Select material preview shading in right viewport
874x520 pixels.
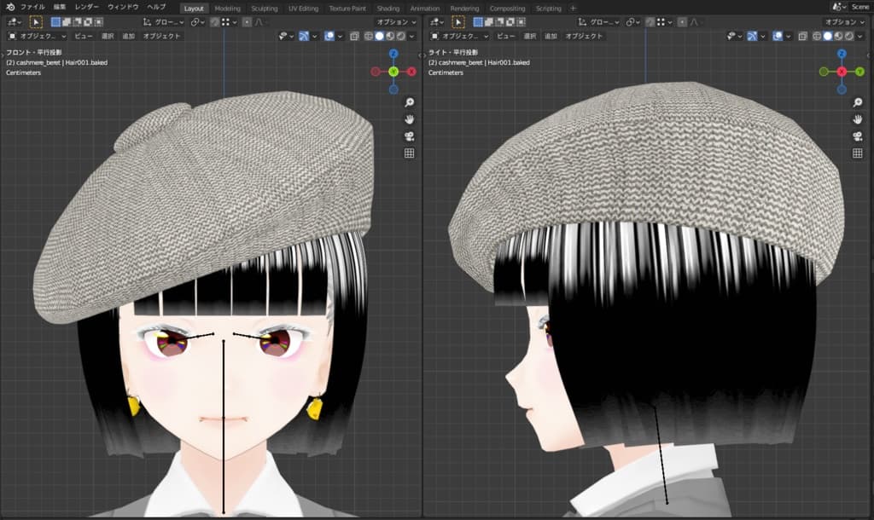pos(838,37)
